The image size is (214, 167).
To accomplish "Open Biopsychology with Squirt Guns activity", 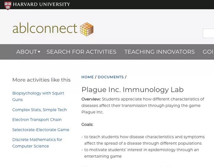I will [38, 96].
